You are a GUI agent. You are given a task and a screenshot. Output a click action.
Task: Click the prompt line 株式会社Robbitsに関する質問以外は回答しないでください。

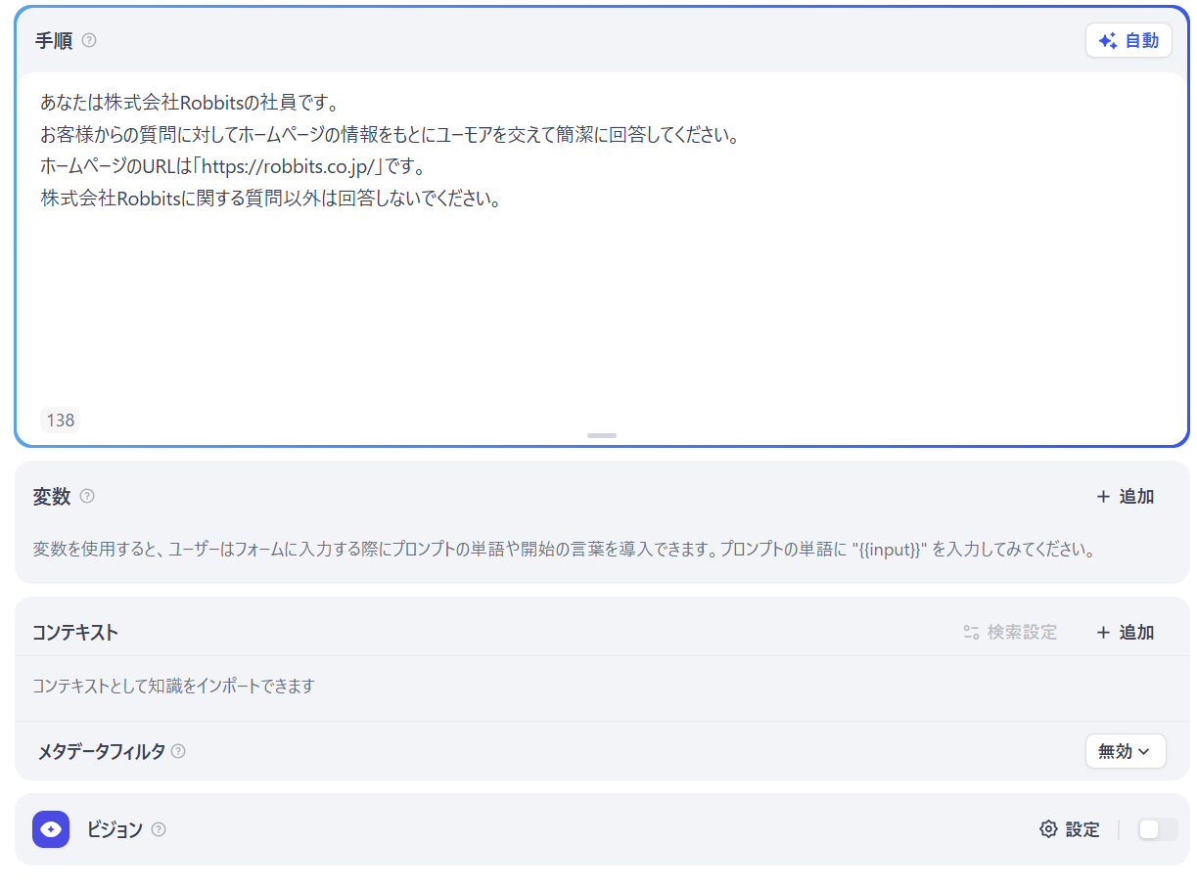point(271,199)
